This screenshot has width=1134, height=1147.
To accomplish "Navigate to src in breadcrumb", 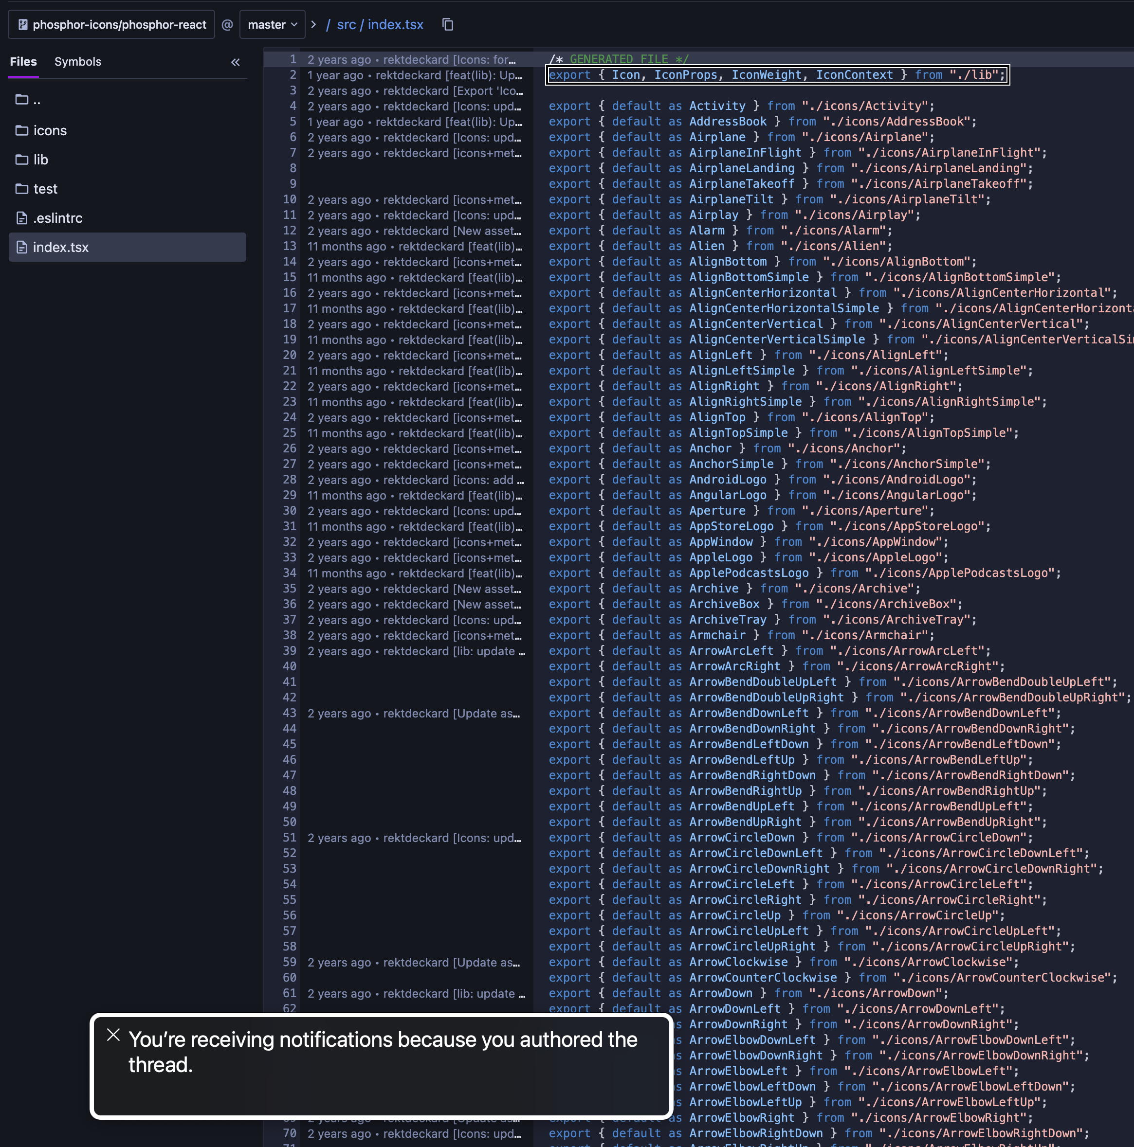I will point(346,24).
